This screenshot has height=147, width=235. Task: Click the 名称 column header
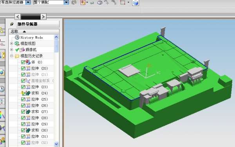point(34,31)
